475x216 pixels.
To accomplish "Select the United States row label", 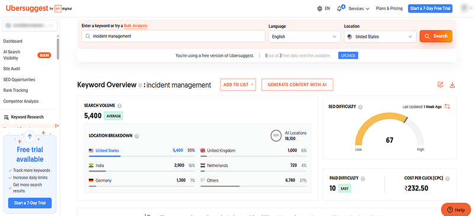I will click(107, 151).
